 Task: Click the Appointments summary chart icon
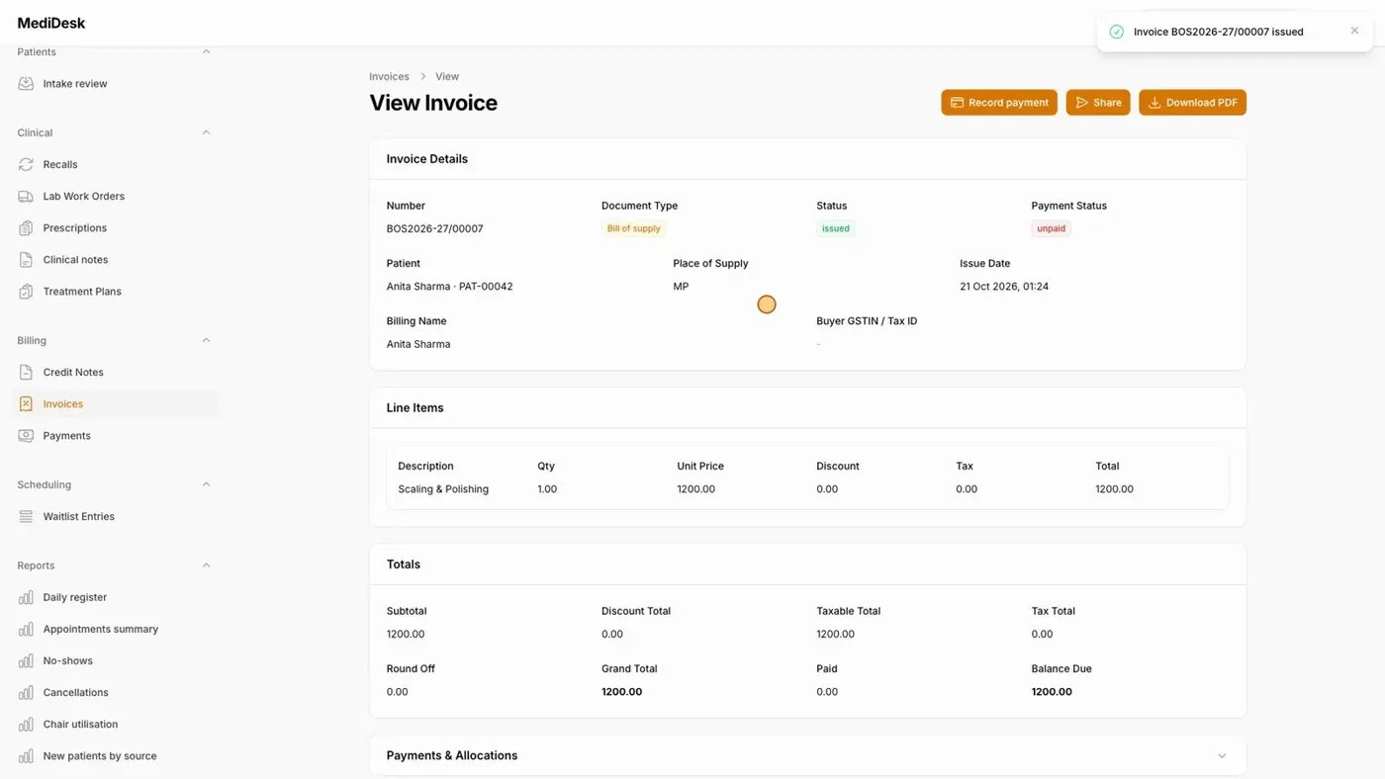click(x=26, y=630)
